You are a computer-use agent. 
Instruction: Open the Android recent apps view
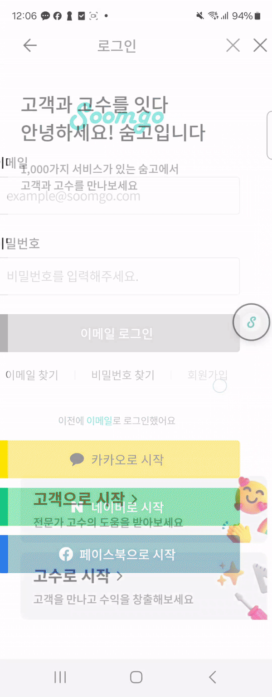(x=60, y=677)
